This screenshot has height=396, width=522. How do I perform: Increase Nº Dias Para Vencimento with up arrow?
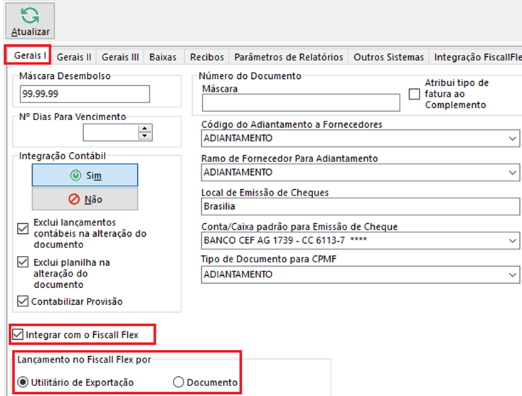145,129
